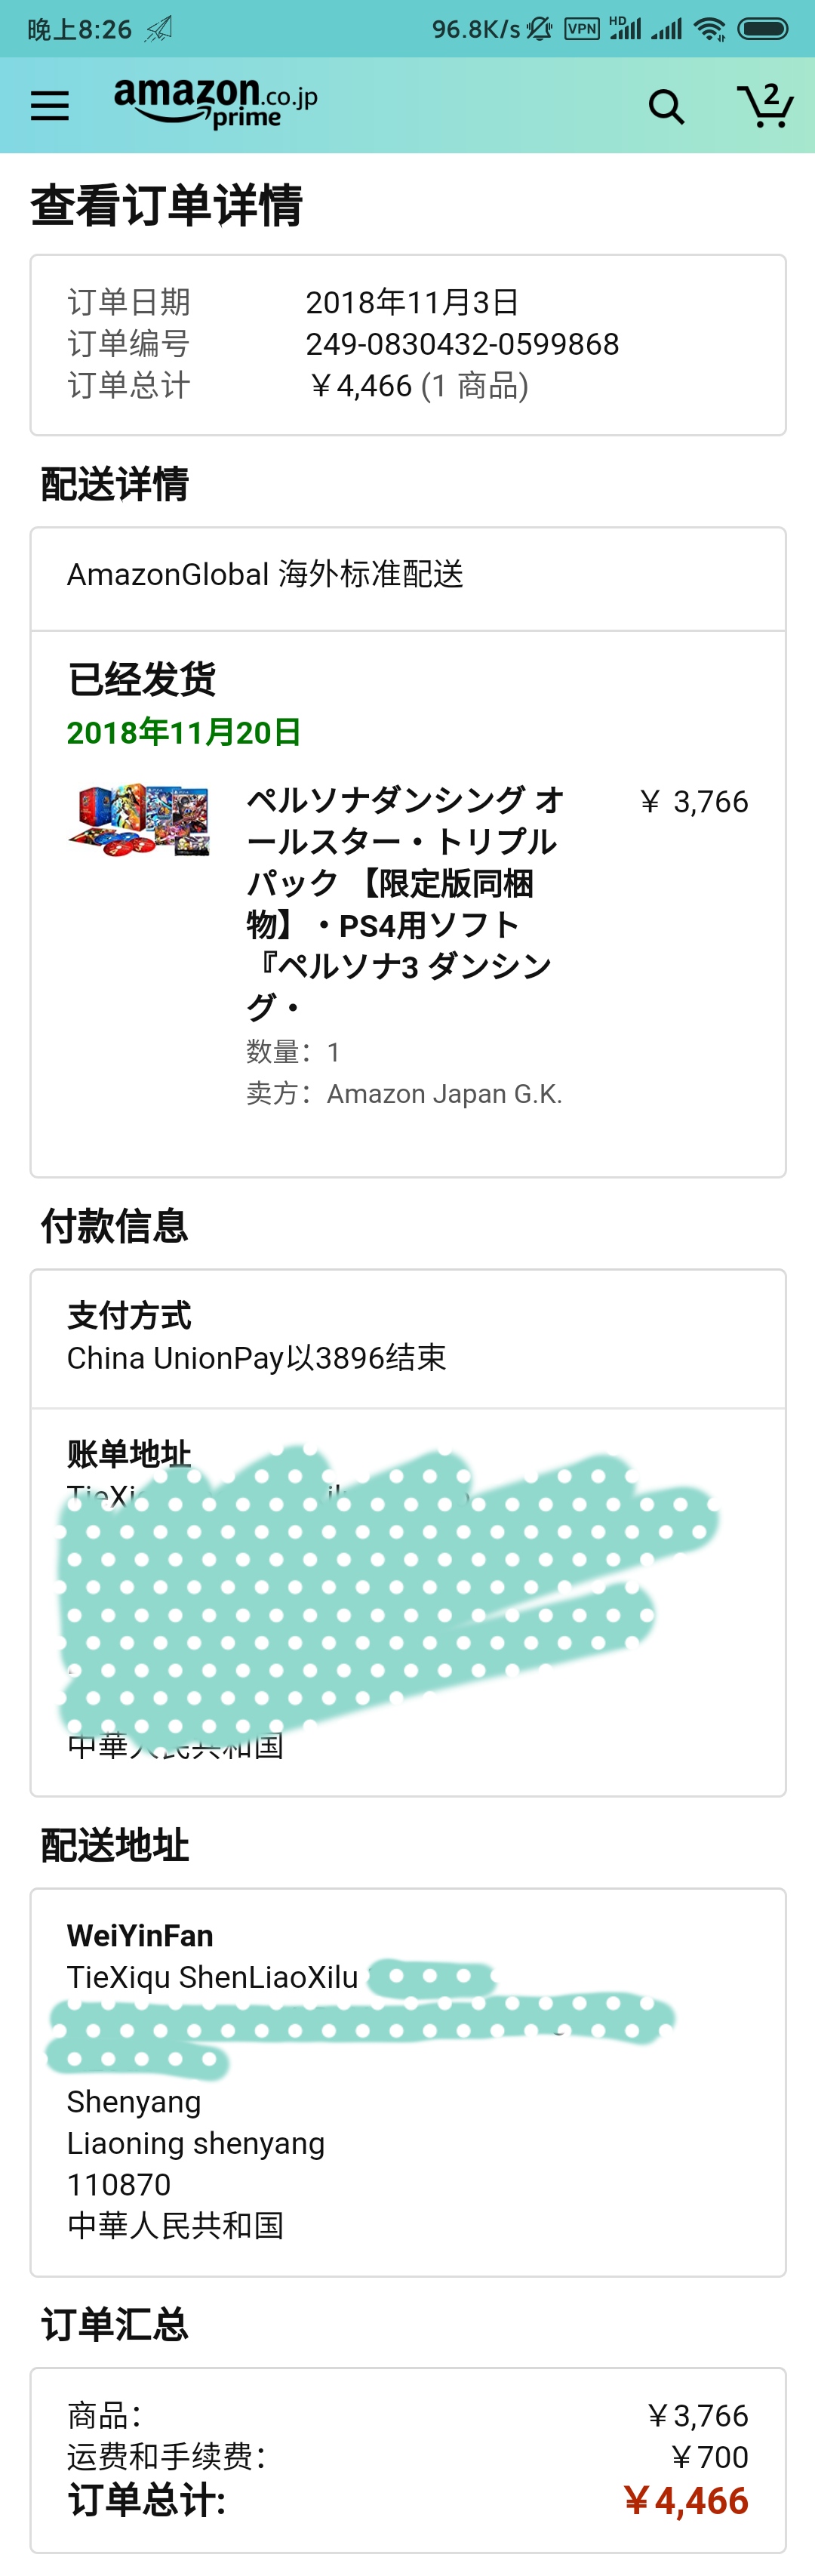Screen dimensions: 815x2576
Task: Open the shopping cart with 2 items
Action: click(x=765, y=105)
